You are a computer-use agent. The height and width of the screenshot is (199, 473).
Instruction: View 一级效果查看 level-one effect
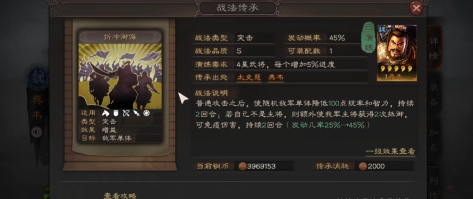pos(390,151)
